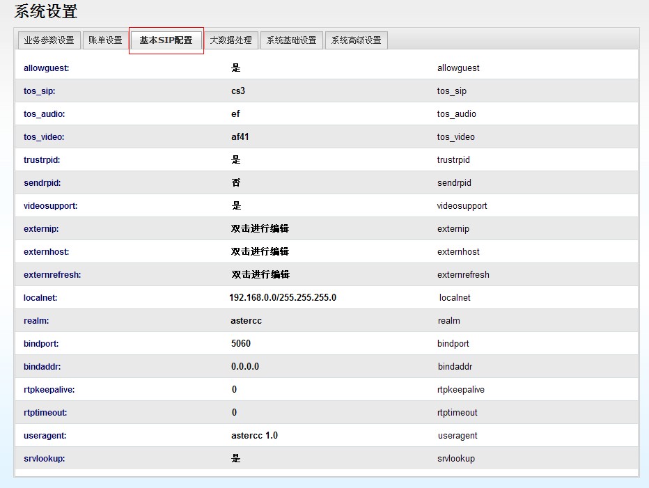
Task: Click the realm value astercc
Action: (247, 321)
